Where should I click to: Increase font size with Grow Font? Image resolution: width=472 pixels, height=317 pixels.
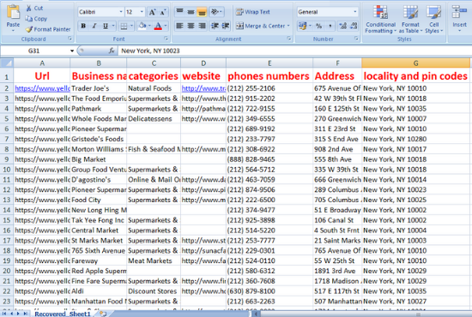(152, 12)
